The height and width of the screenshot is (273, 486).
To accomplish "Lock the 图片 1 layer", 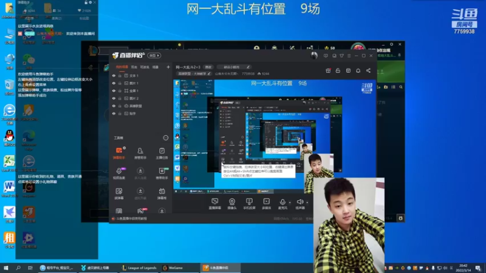I will tap(120, 83).
